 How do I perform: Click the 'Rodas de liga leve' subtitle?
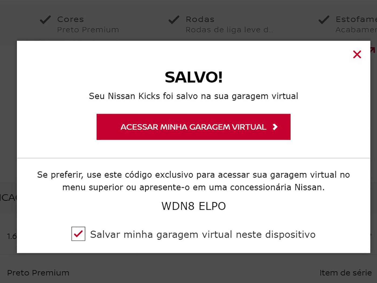pos(229,30)
